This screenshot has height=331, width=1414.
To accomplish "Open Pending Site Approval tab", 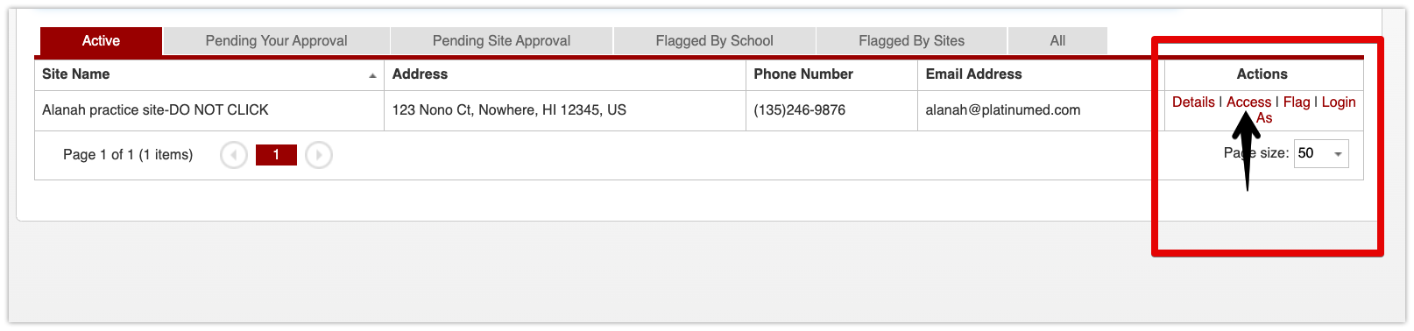I will [501, 41].
